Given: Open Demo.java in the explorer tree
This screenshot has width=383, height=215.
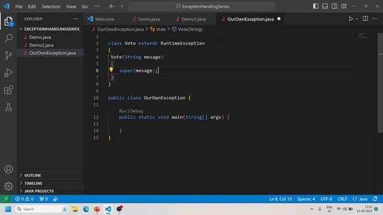Looking at the screenshot, I should tap(50, 37).
